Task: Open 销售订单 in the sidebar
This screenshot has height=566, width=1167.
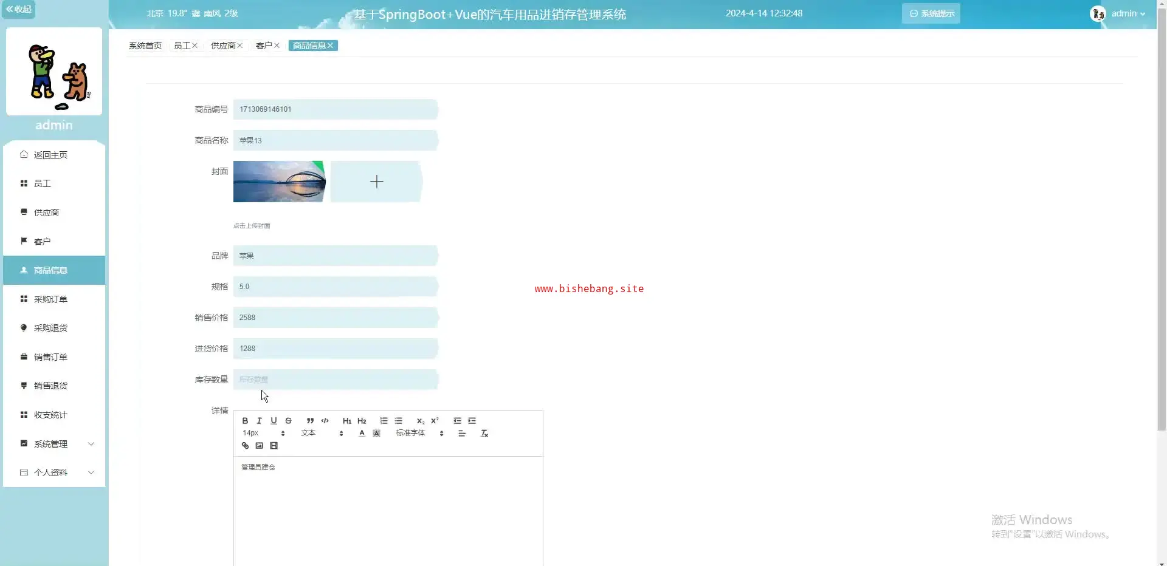Action: [54, 357]
